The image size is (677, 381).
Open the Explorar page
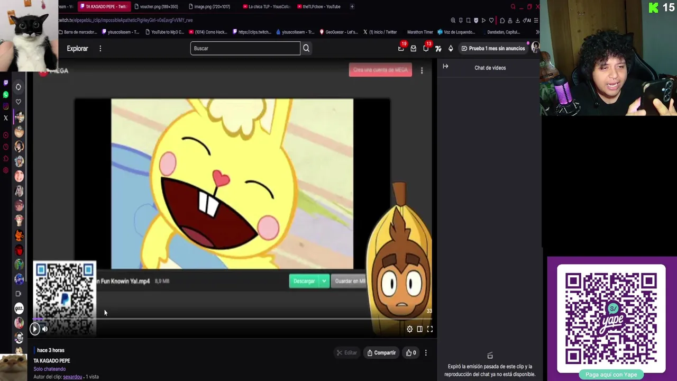pos(77,49)
